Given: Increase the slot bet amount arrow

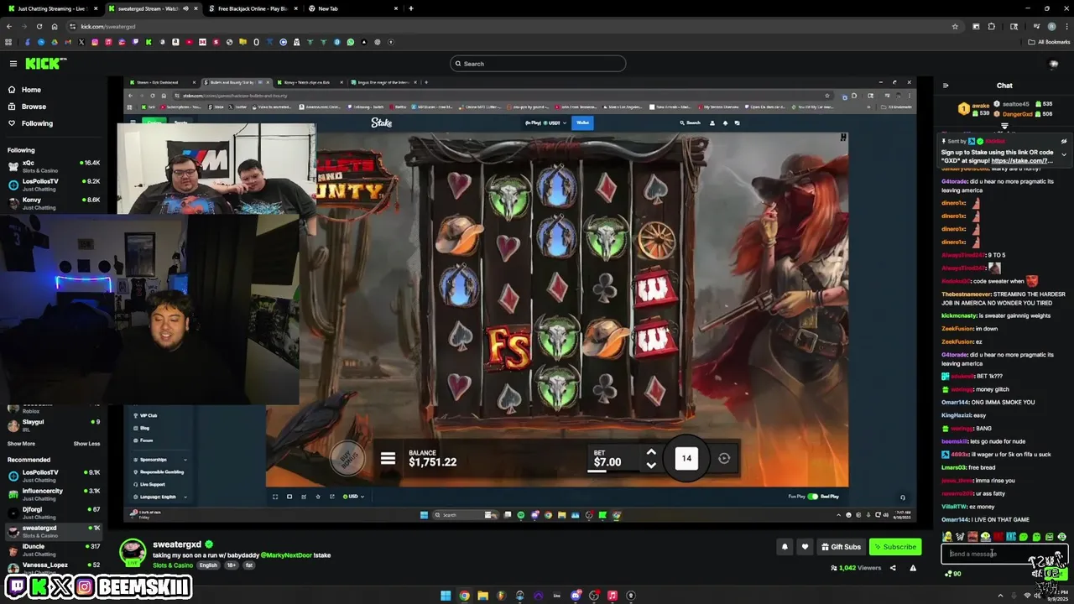Looking at the screenshot, I should [651, 452].
